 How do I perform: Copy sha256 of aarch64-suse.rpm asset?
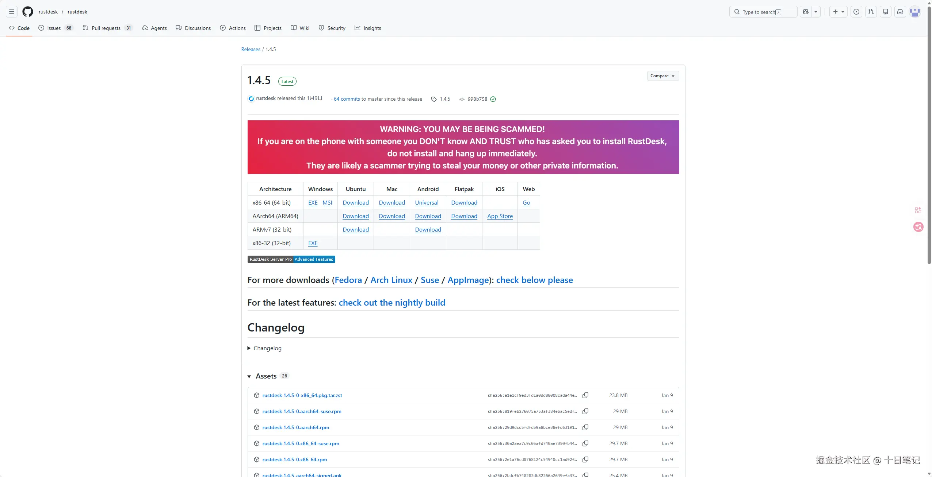[x=585, y=411]
